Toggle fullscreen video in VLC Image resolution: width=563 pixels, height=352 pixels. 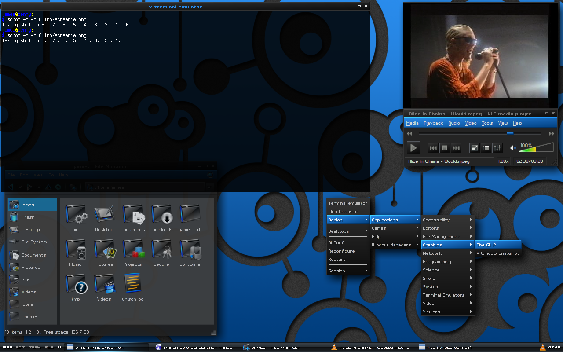(x=475, y=148)
